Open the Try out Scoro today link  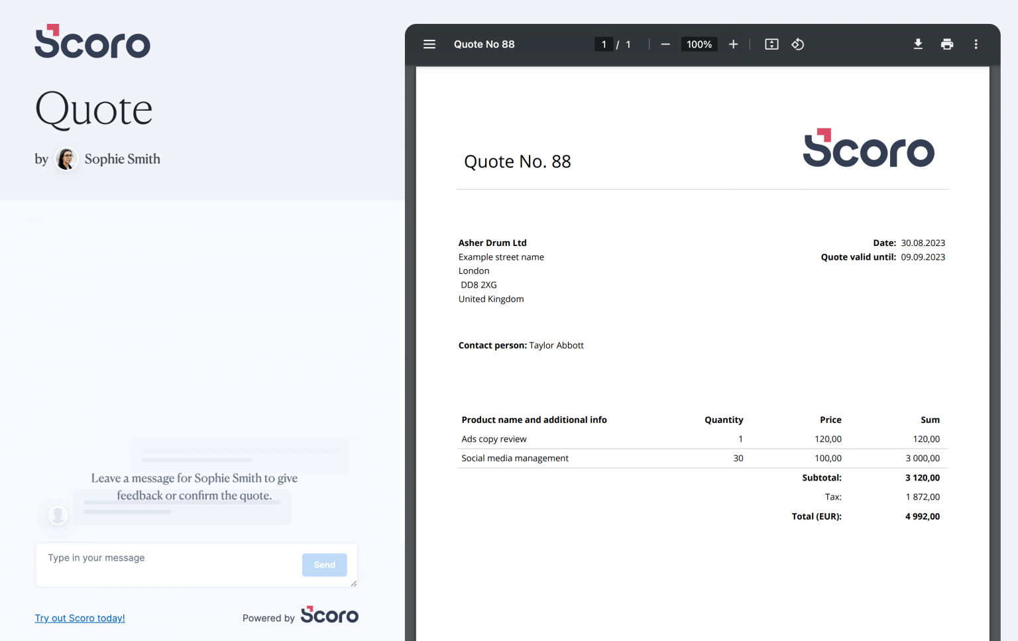[80, 618]
